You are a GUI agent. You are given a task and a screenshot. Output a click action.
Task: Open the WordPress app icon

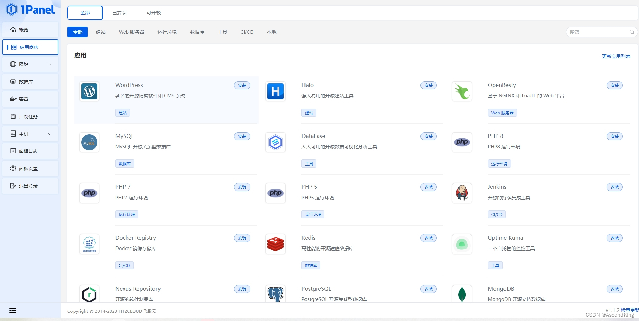tap(89, 91)
